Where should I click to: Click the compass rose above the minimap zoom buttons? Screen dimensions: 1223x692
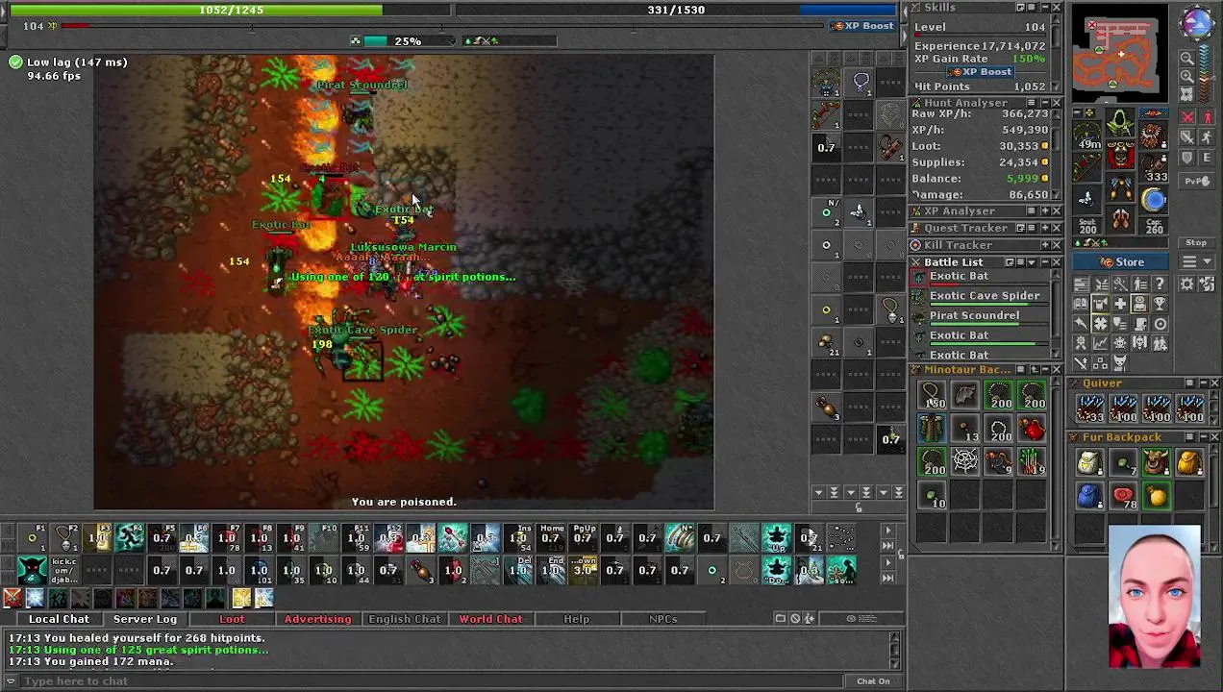tap(1197, 23)
